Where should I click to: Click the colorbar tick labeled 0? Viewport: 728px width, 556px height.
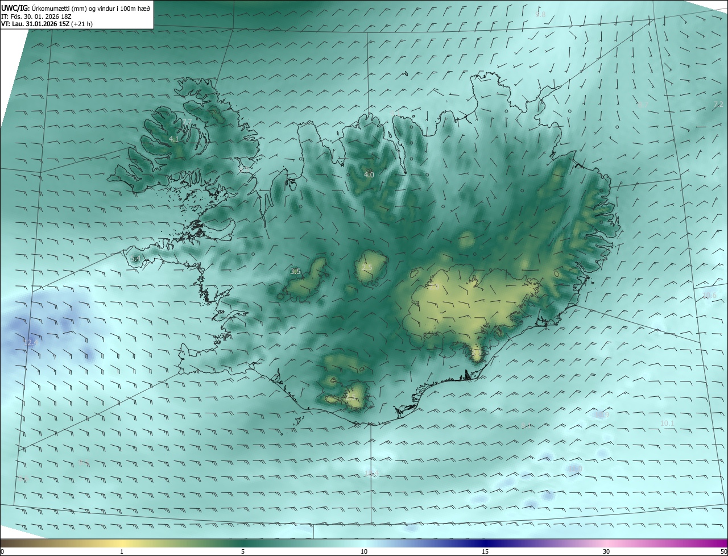[2, 551]
